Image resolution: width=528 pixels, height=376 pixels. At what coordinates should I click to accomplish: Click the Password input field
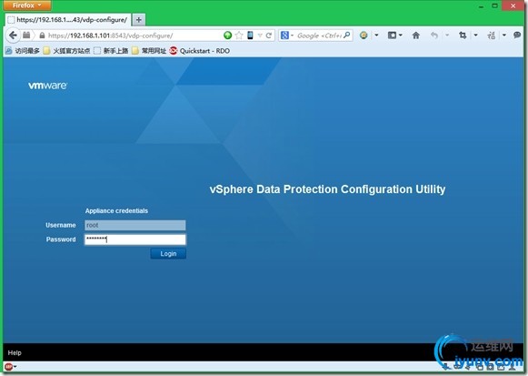(135, 239)
